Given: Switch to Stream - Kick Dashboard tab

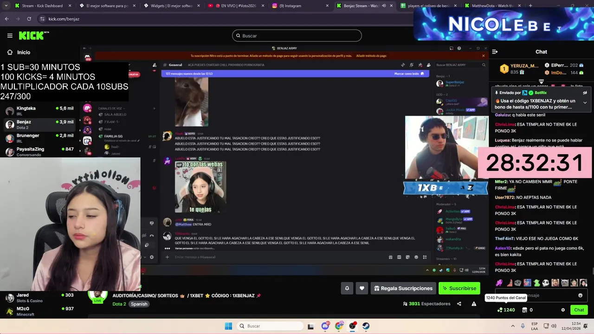Looking at the screenshot, I should click(x=42, y=6).
